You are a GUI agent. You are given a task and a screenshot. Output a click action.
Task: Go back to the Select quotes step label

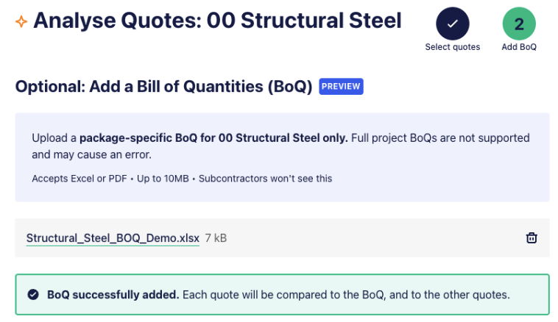(x=453, y=47)
